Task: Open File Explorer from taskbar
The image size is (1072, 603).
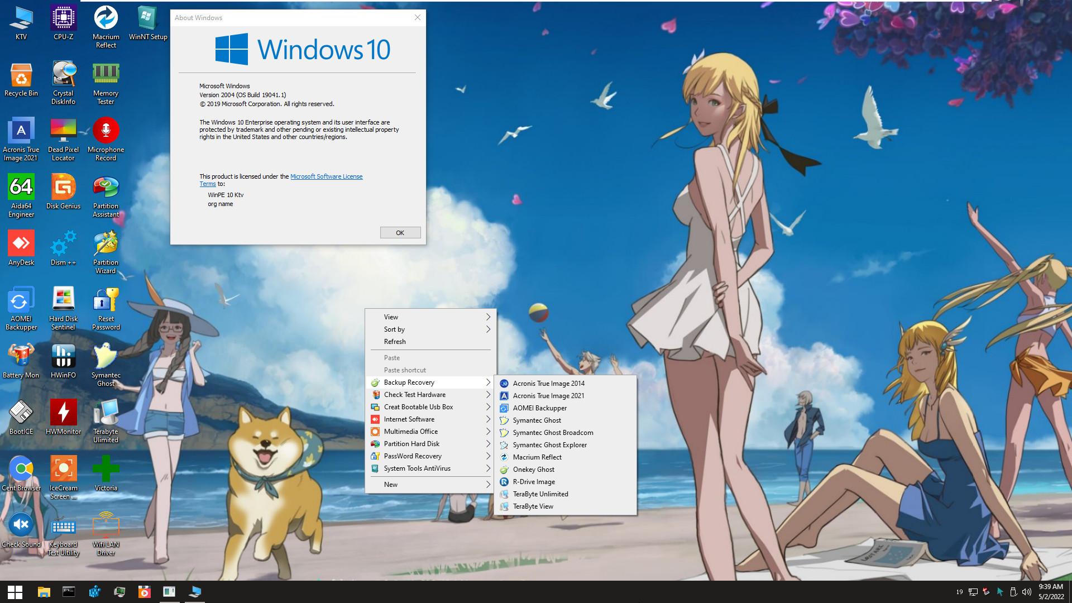Action: (x=44, y=592)
